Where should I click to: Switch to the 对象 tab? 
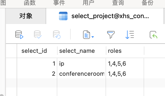[x=26, y=16]
